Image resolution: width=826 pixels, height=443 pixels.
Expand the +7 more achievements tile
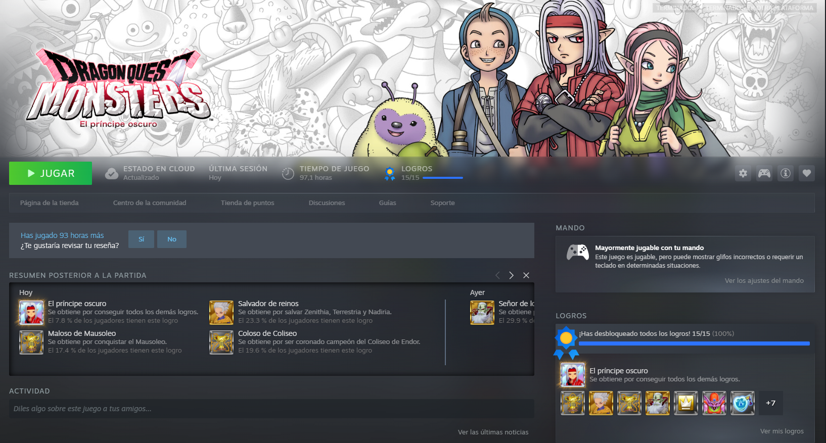771,403
